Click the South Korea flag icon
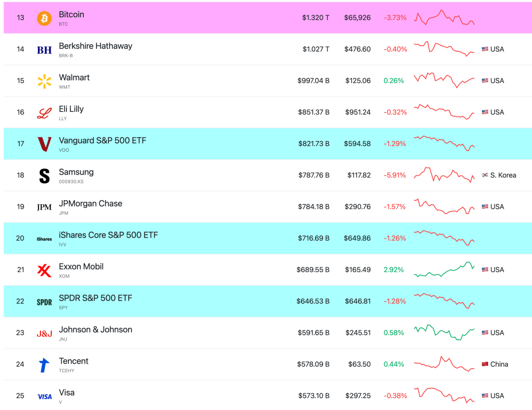This screenshot has width=532, height=410. pos(485,175)
